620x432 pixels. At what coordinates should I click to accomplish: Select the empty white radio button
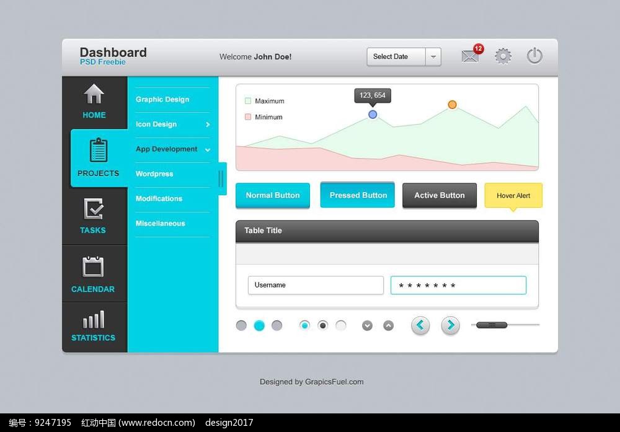[x=340, y=325]
